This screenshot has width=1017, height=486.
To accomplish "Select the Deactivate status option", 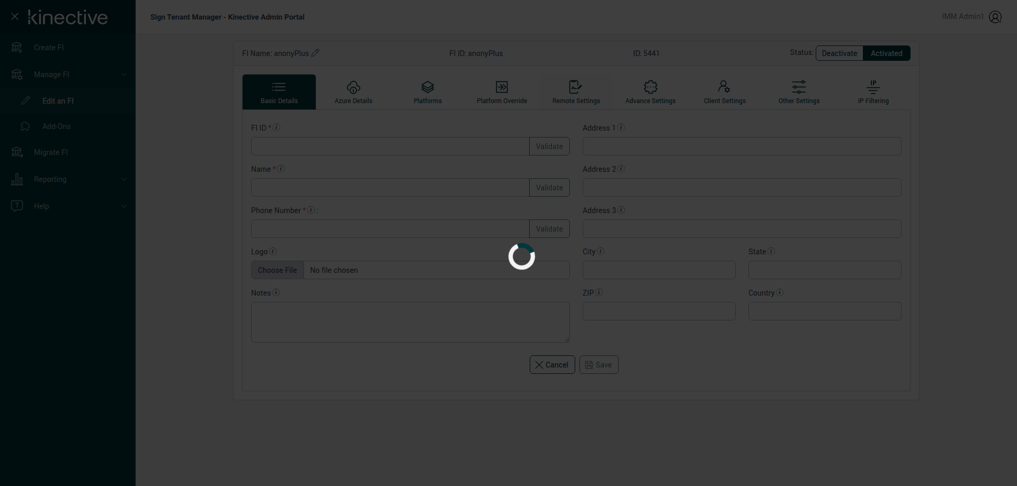I will coord(840,53).
